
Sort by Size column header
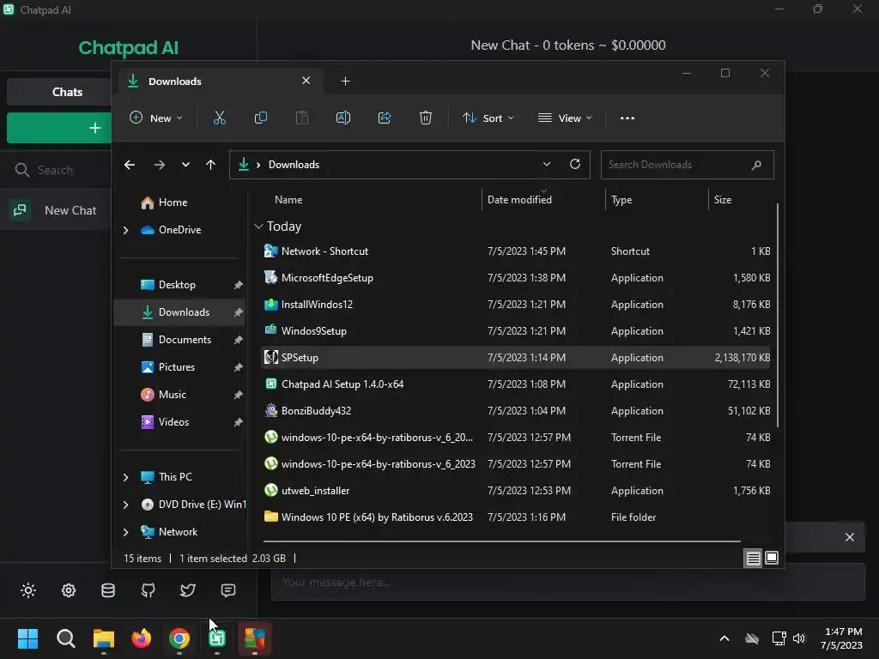(x=723, y=199)
